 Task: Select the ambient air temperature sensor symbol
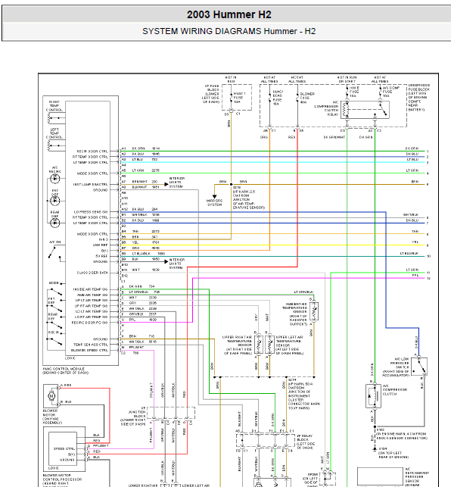coord(314,311)
